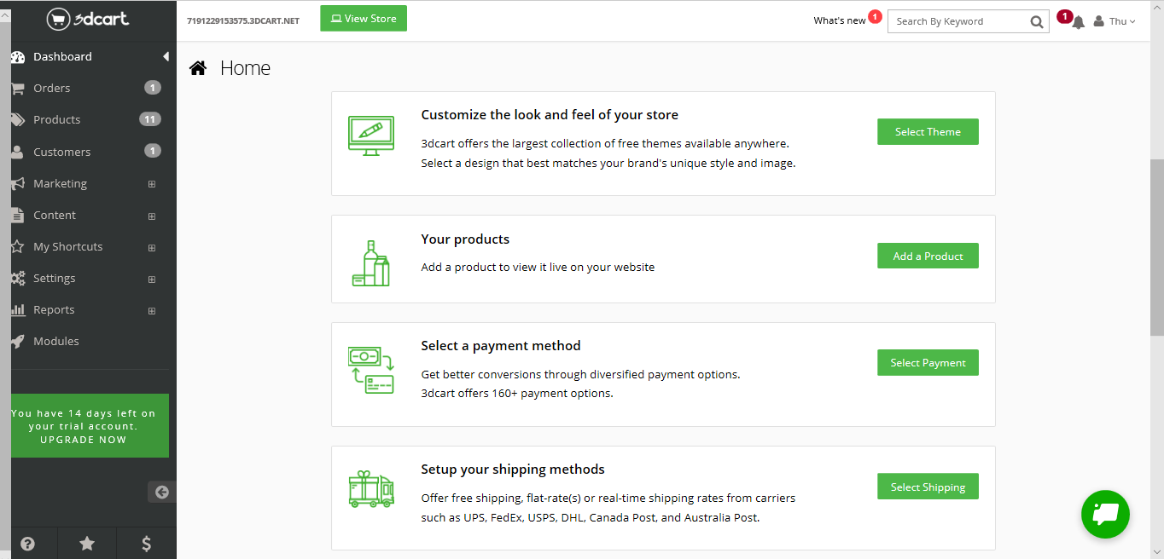Click the Upgrade Now trial banner

pyautogui.click(x=83, y=426)
